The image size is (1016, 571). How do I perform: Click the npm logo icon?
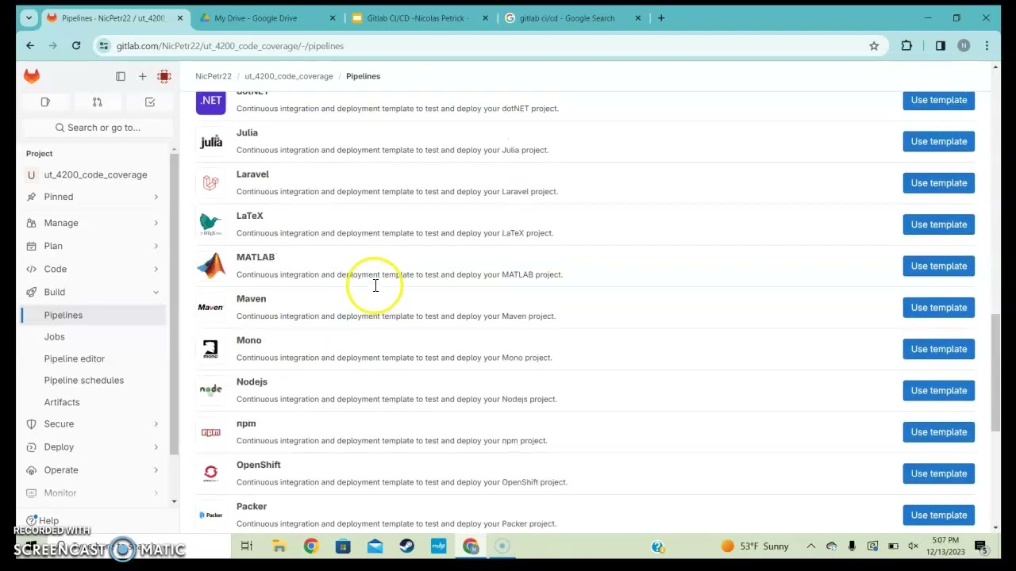coord(210,432)
